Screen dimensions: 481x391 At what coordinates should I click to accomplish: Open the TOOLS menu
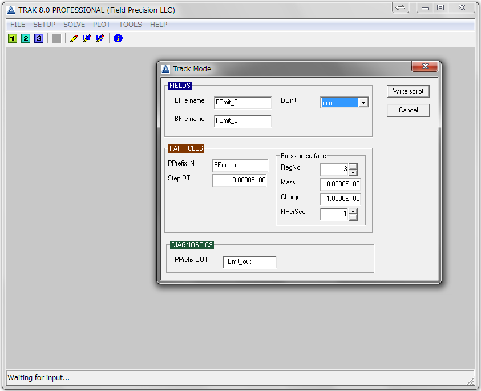tap(130, 24)
